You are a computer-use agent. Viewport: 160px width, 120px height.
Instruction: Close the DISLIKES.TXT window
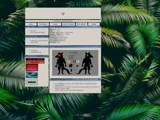tap(48, 37)
